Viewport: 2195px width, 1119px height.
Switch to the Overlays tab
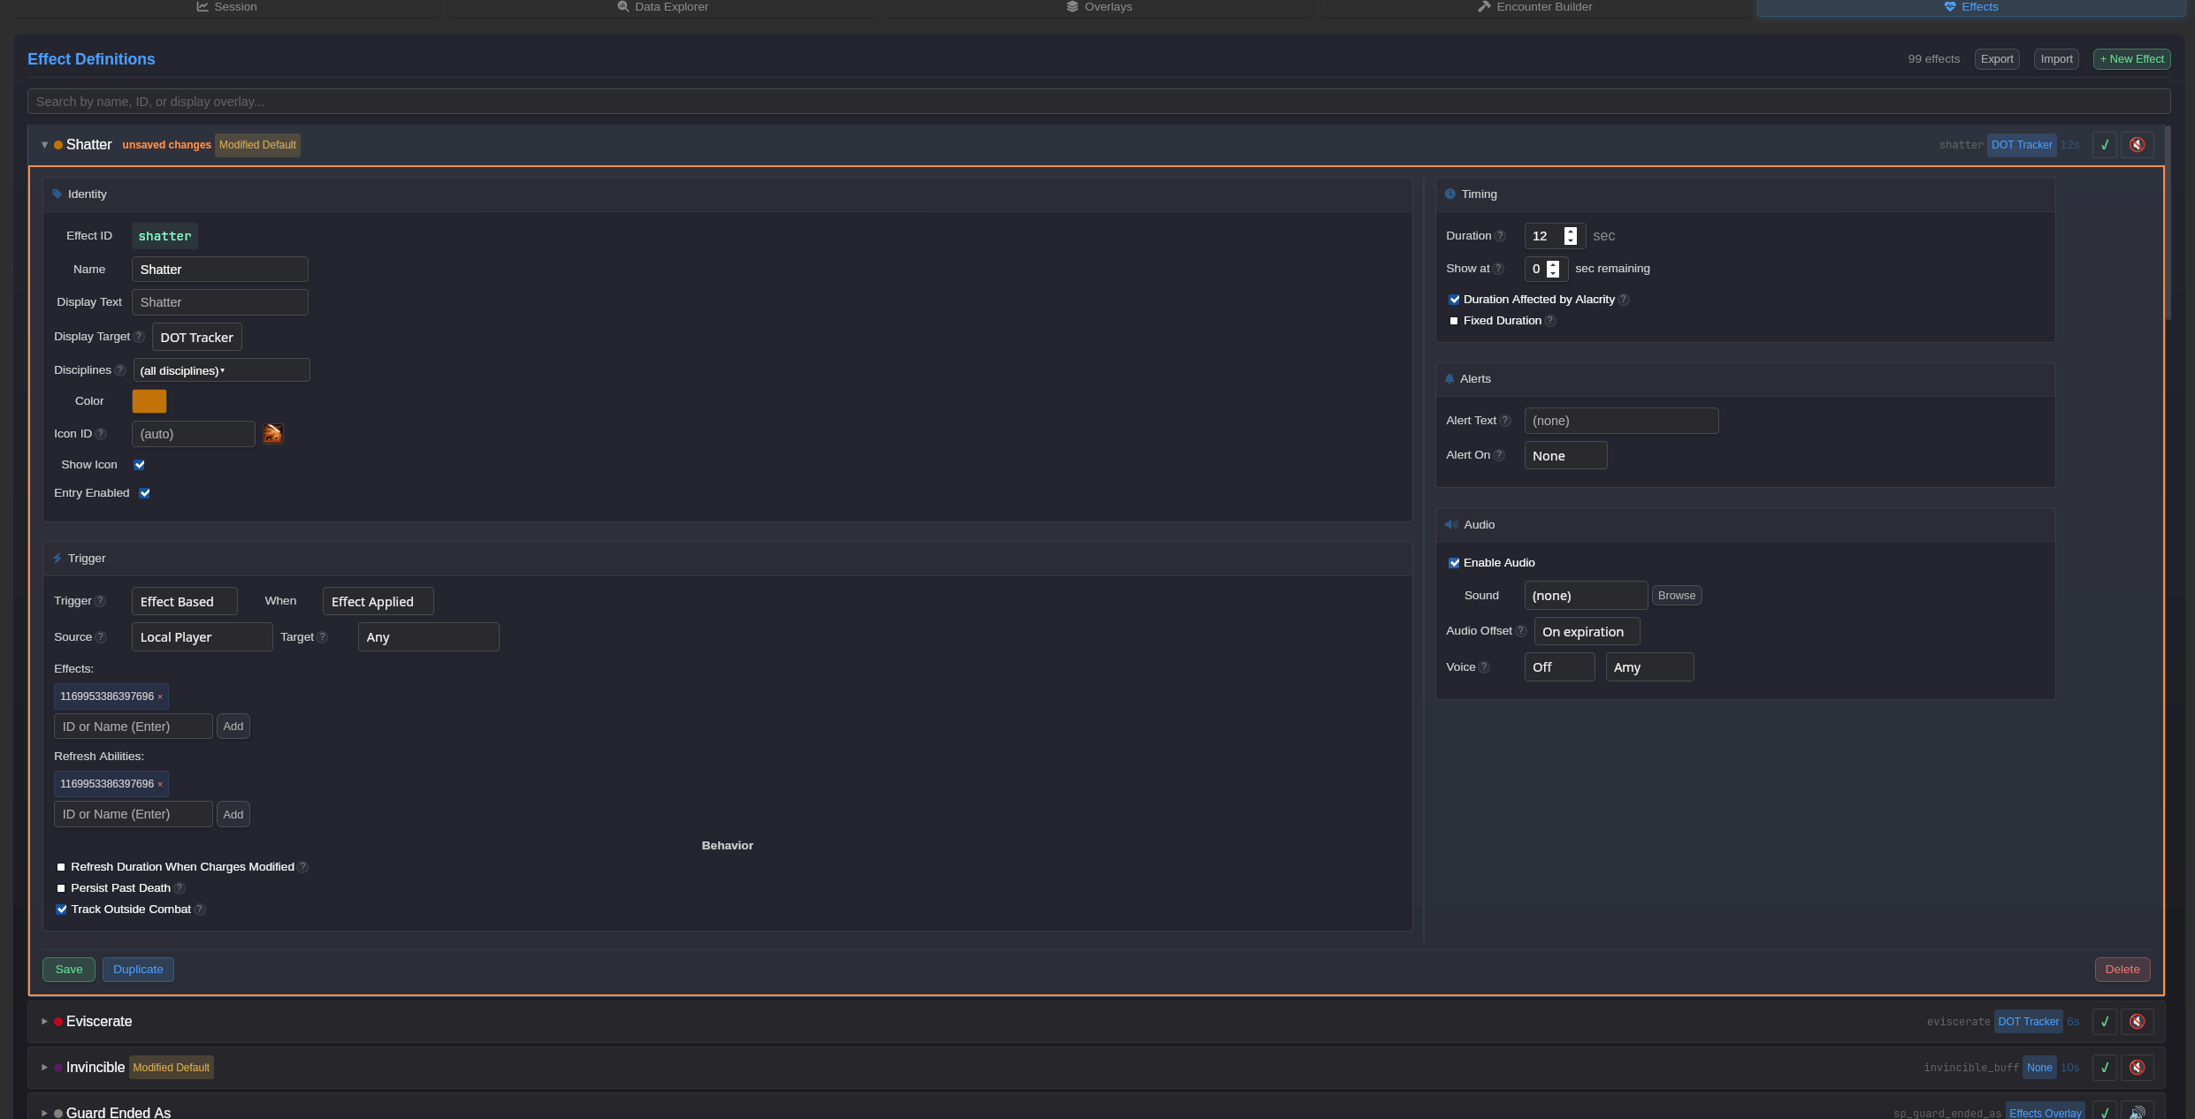pos(1100,7)
